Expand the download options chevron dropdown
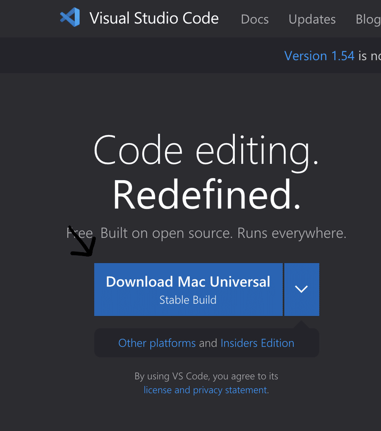381x431 pixels. click(x=301, y=289)
